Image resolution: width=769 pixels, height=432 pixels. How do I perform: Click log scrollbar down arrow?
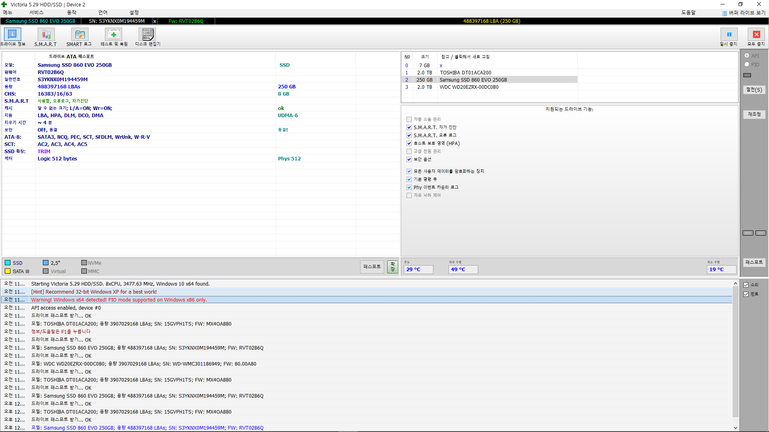pos(735,428)
